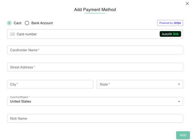
Task: Click the ADD button
Action: (x=183, y=135)
